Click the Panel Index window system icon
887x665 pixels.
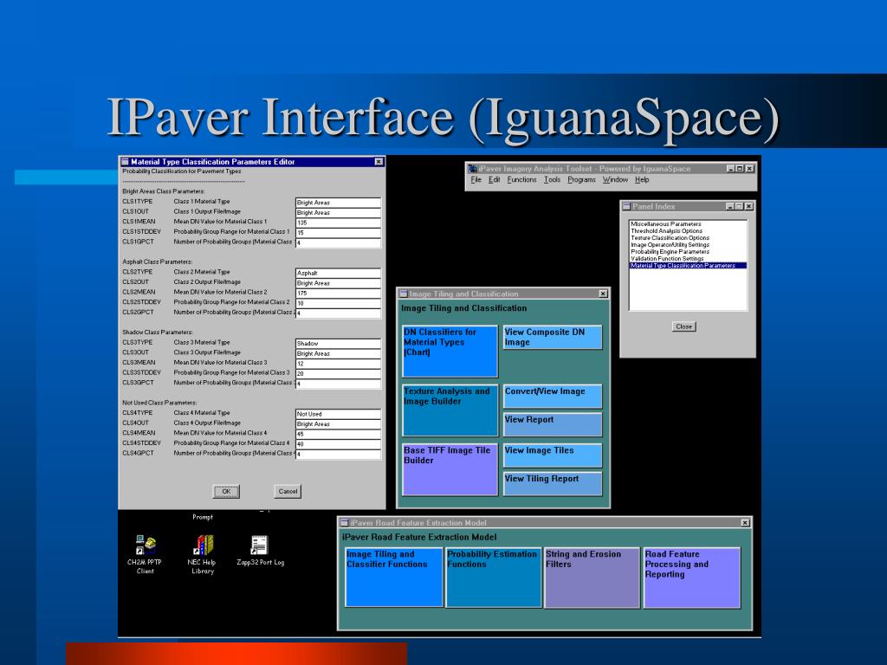627,206
